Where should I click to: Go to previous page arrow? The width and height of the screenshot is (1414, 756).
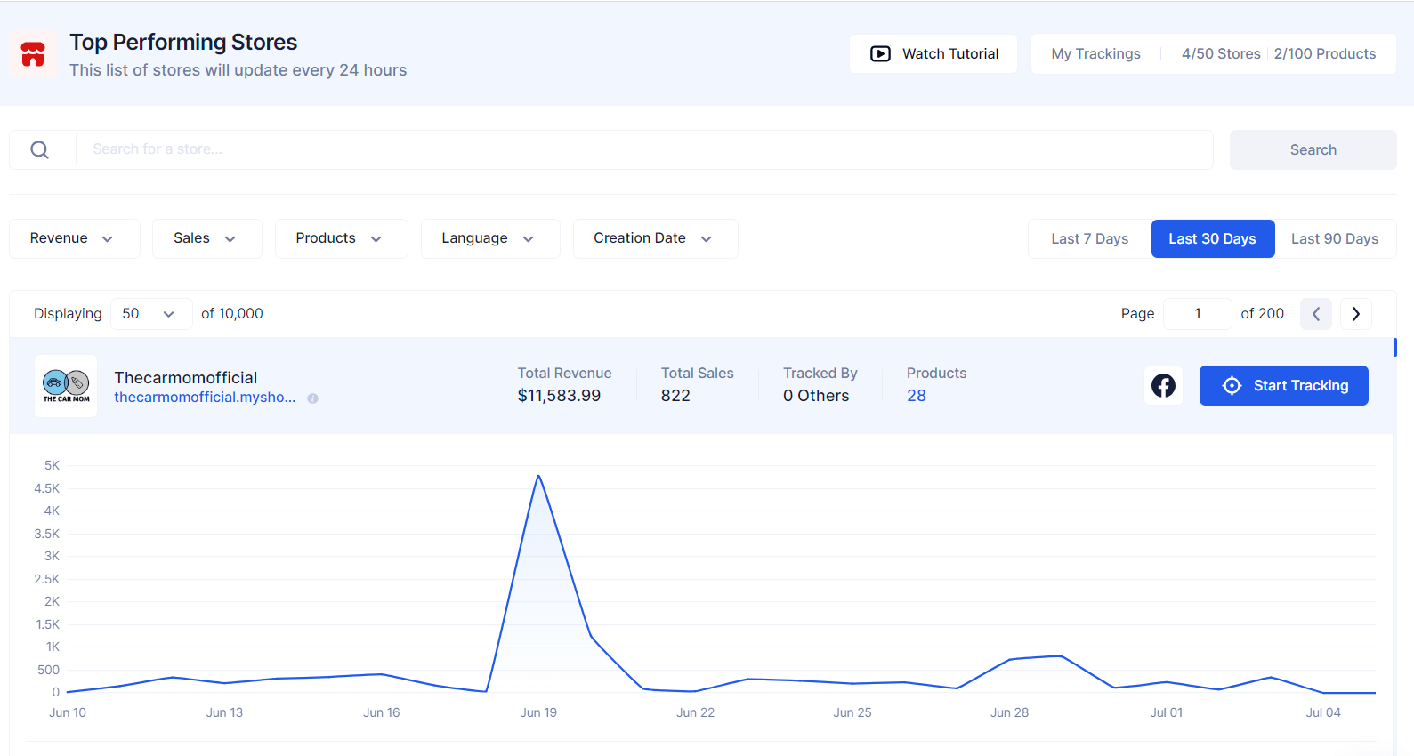[x=1315, y=314]
